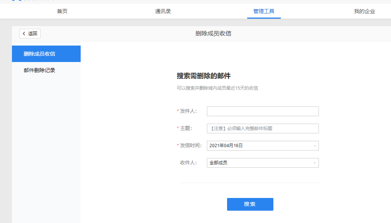Image resolution: width=391 pixels, height=223 pixels.
Task: Switch to the 首页 tab
Action: pyautogui.click(x=62, y=11)
